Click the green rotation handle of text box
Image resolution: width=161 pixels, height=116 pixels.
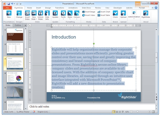[x=94, y=44]
